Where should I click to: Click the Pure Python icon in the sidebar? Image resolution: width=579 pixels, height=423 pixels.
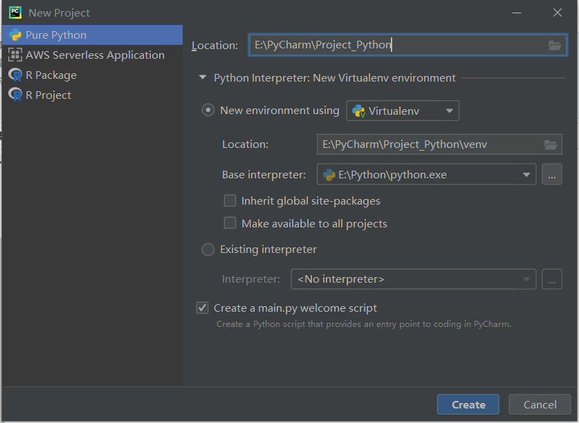pos(15,35)
